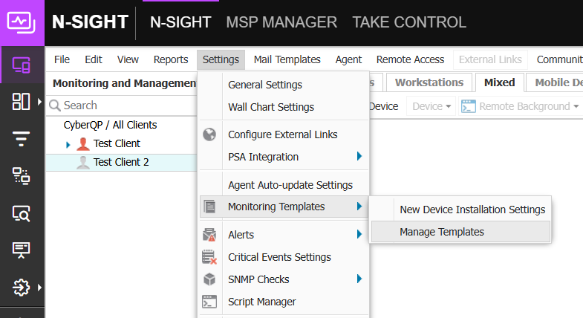Screen dimensions: 583x318
Task: Open the Remote Access menu
Action: (410, 59)
